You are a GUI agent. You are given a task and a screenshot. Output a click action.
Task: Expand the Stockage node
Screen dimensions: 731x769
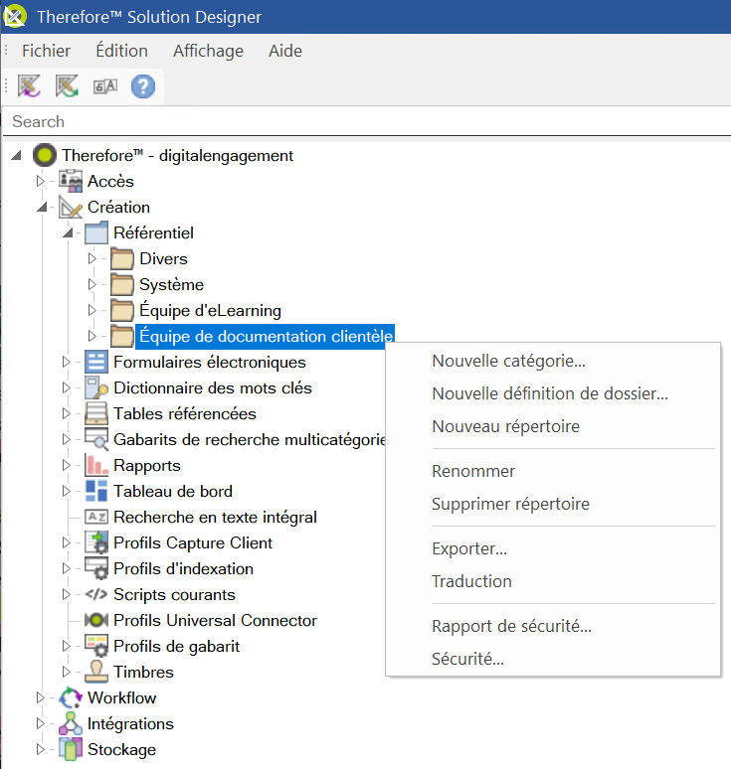point(40,749)
